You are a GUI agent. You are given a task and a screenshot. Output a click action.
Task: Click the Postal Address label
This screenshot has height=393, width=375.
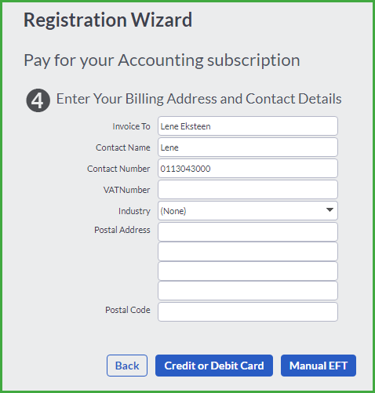tap(122, 230)
